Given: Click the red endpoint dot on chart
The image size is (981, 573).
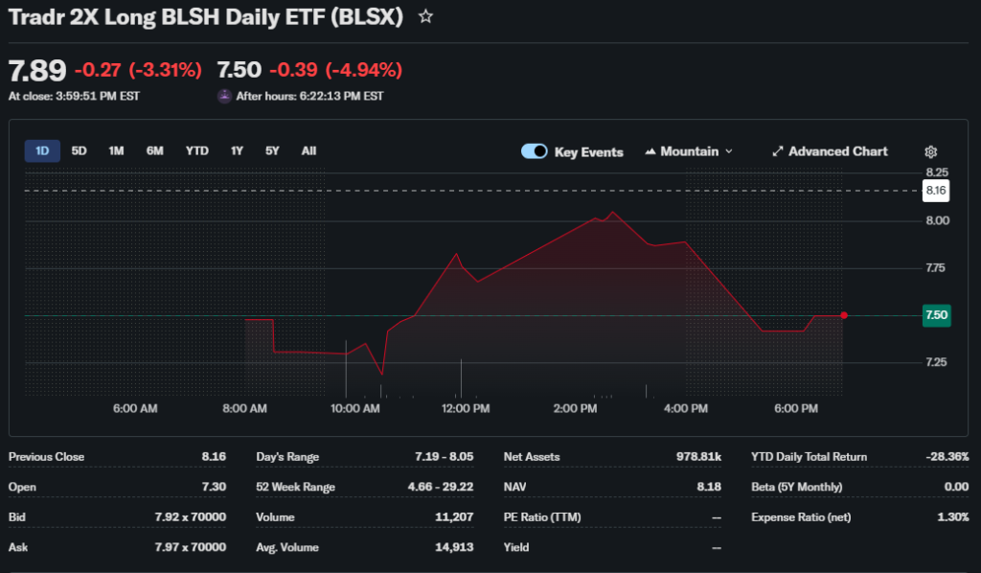Looking at the screenshot, I should pos(844,315).
